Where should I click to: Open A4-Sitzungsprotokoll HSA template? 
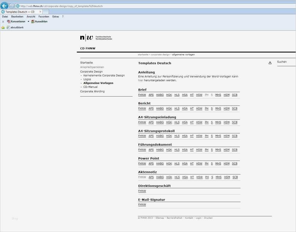point(185,136)
